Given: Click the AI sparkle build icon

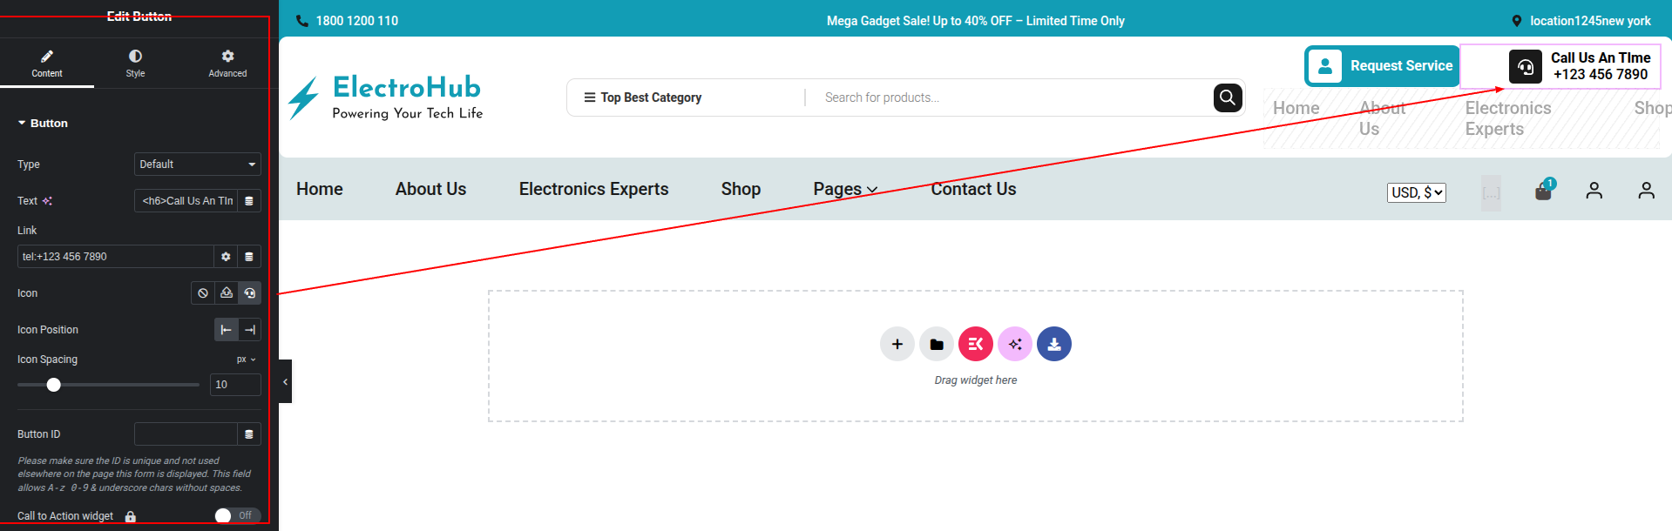Looking at the screenshot, I should 1014,344.
